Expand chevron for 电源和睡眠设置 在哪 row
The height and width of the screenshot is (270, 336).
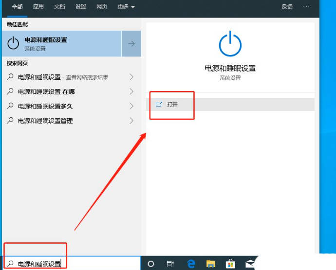click(131, 91)
